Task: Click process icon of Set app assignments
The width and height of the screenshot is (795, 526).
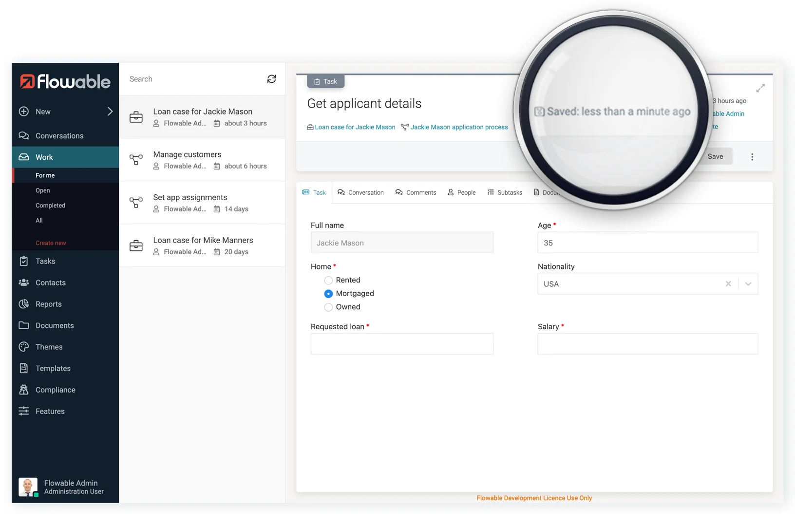Action: 136,202
